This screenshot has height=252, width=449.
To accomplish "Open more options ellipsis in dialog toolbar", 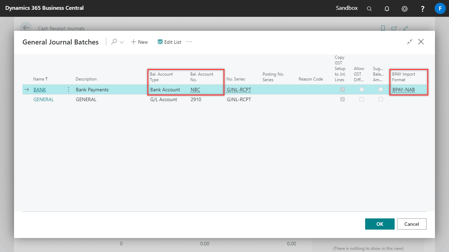I will pyautogui.click(x=189, y=42).
